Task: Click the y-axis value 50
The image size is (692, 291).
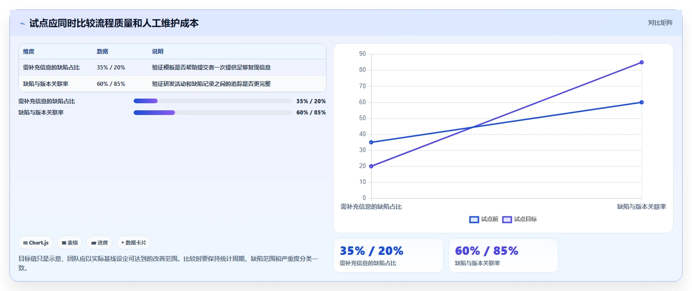Action: pyautogui.click(x=362, y=118)
